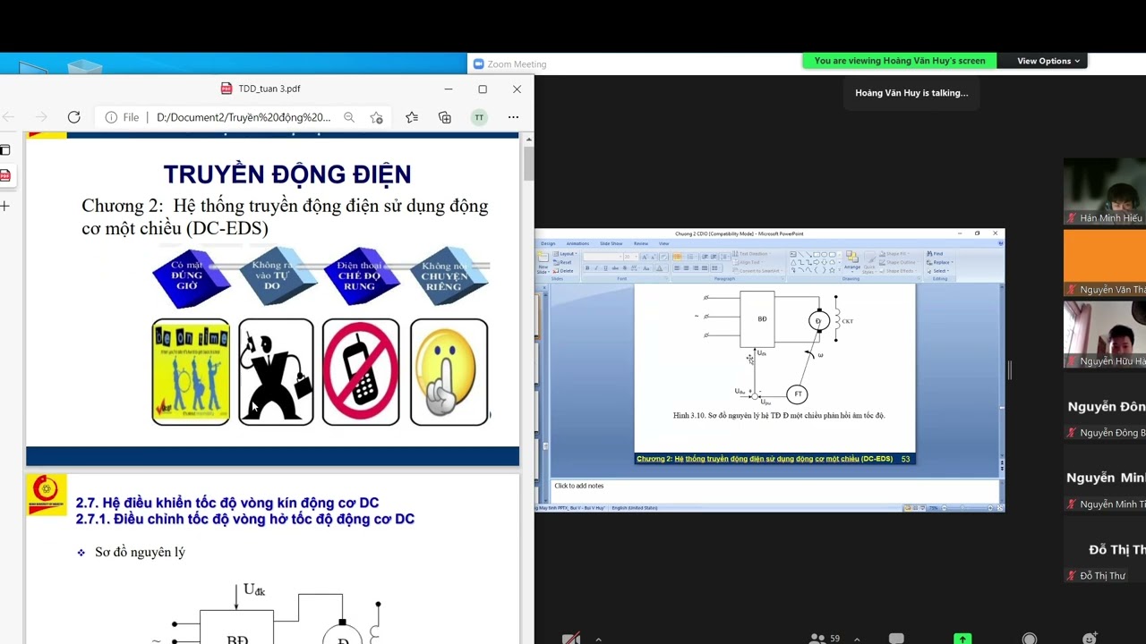The image size is (1146, 644).
Task: Click the PDF sidebar add button
Action: point(4,206)
